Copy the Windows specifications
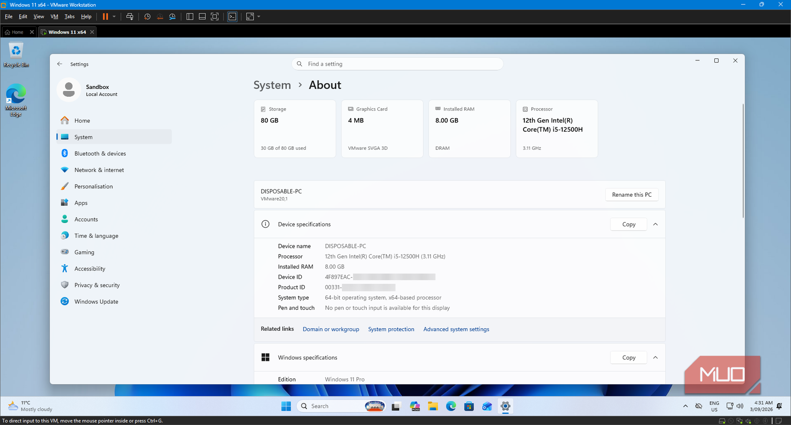Viewport: 791px width, 425px height. (x=628, y=358)
